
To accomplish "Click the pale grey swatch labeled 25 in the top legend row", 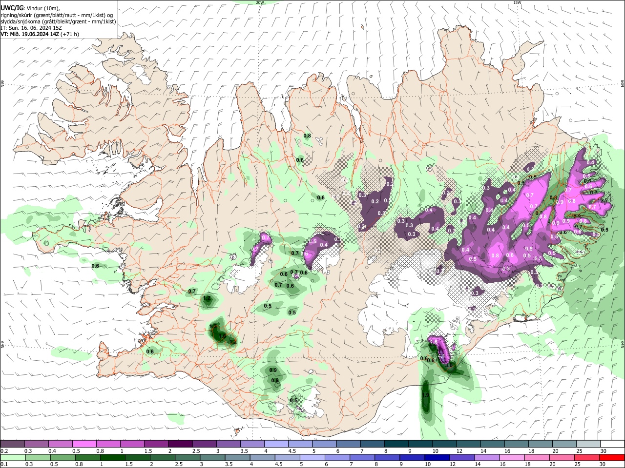I will point(588,444).
